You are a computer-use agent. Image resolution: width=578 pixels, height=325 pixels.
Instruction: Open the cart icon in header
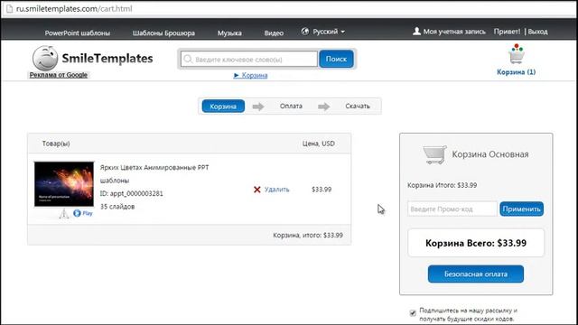(x=516, y=54)
